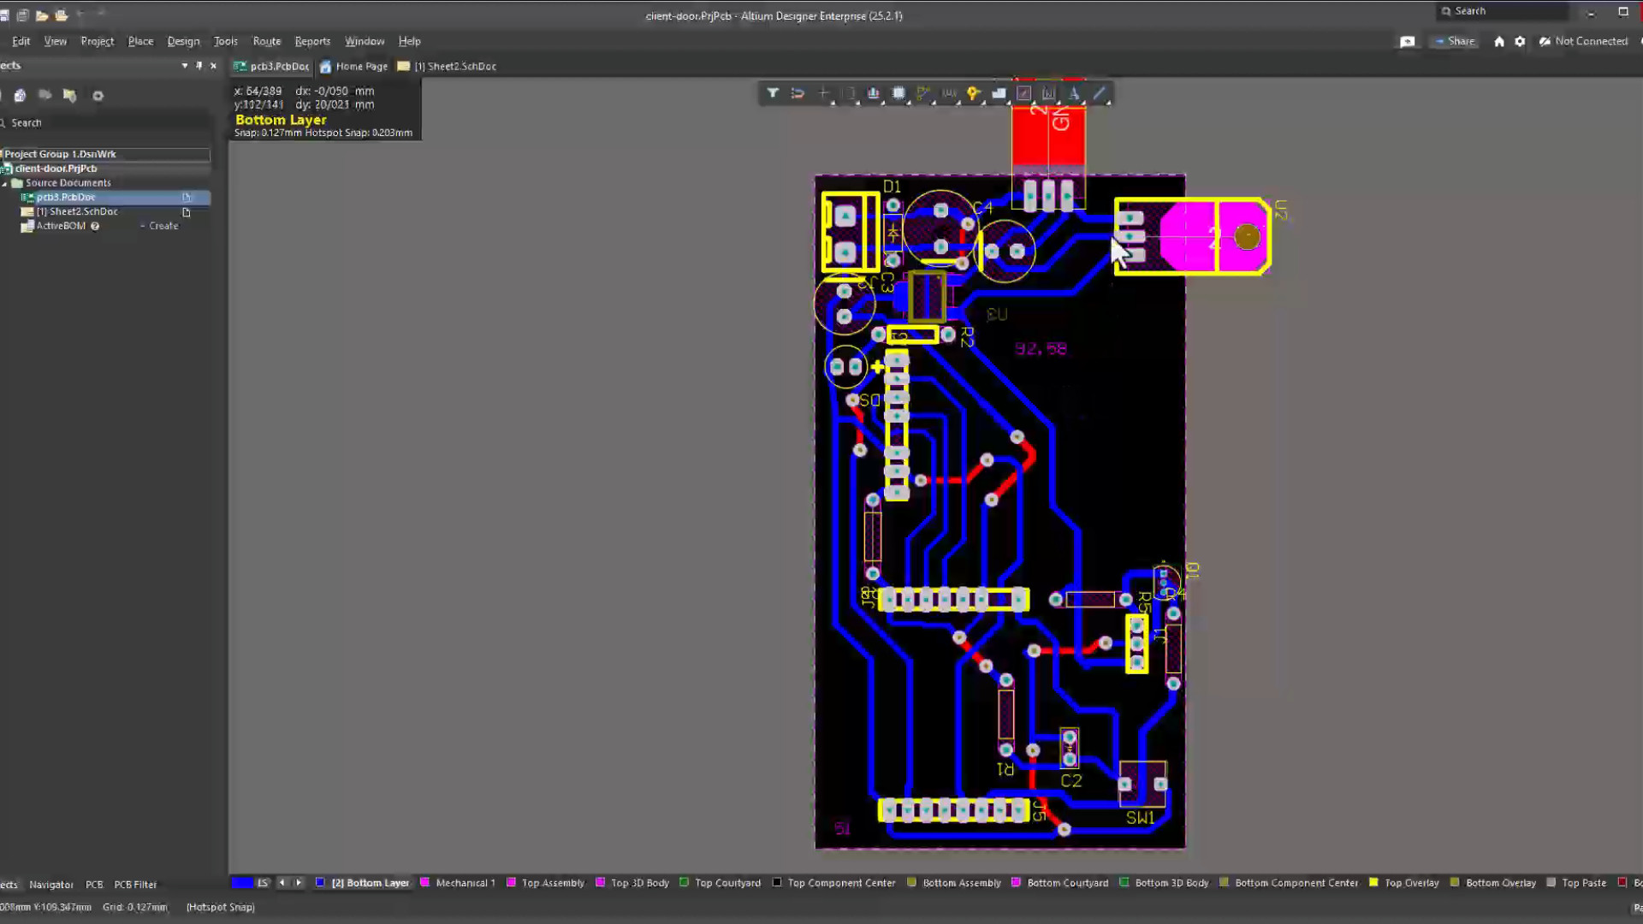Switch to the Sheet2.SchDoc document tab
This screenshot has height=924, width=1643.
(454, 66)
